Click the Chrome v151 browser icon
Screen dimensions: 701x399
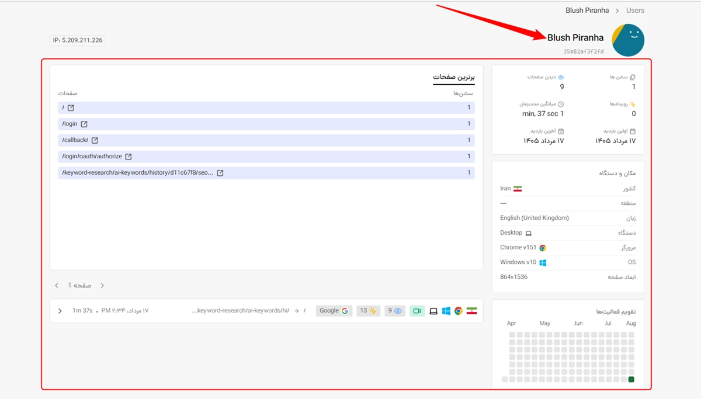click(543, 248)
